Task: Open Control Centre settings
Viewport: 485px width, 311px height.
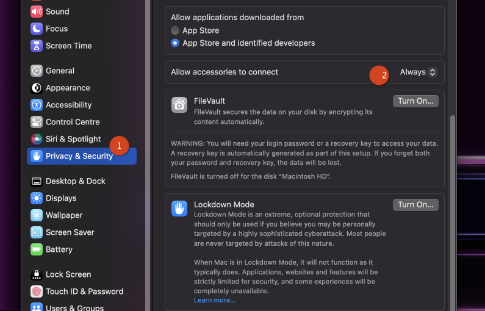Action: 72,122
